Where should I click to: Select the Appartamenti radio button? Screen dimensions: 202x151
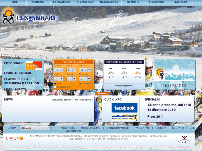pos(55,87)
